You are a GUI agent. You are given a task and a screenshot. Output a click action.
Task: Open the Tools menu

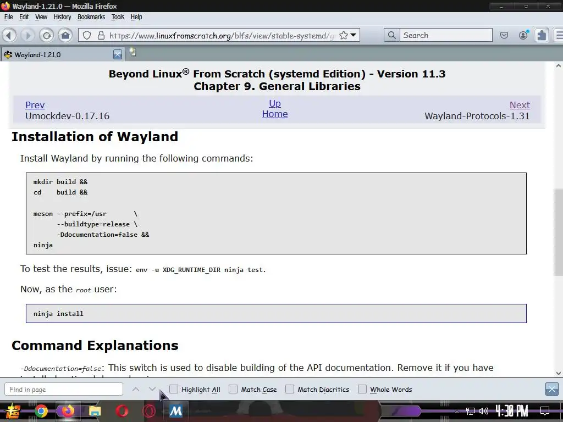tap(118, 17)
